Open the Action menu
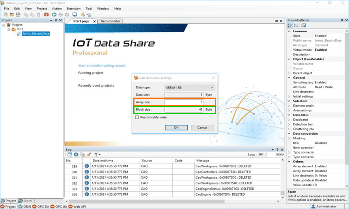The image size is (349, 209). [x=57, y=9]
